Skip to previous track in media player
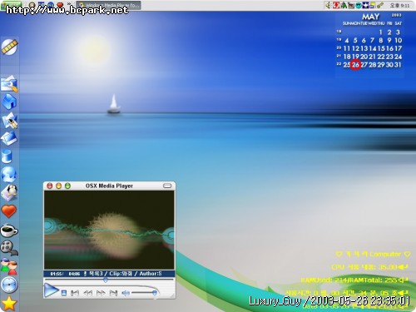This screenshot has height=312, width=416. click(x=75, y=293)
